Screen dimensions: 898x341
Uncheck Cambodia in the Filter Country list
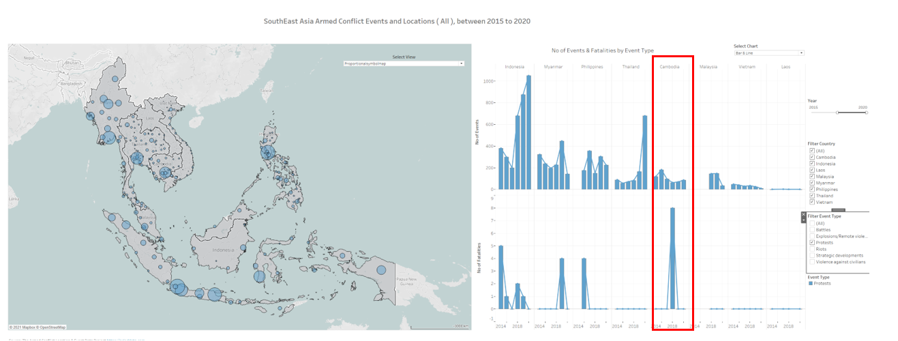(811, 157)
